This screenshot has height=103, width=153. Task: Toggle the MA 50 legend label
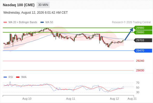point(49,22)
